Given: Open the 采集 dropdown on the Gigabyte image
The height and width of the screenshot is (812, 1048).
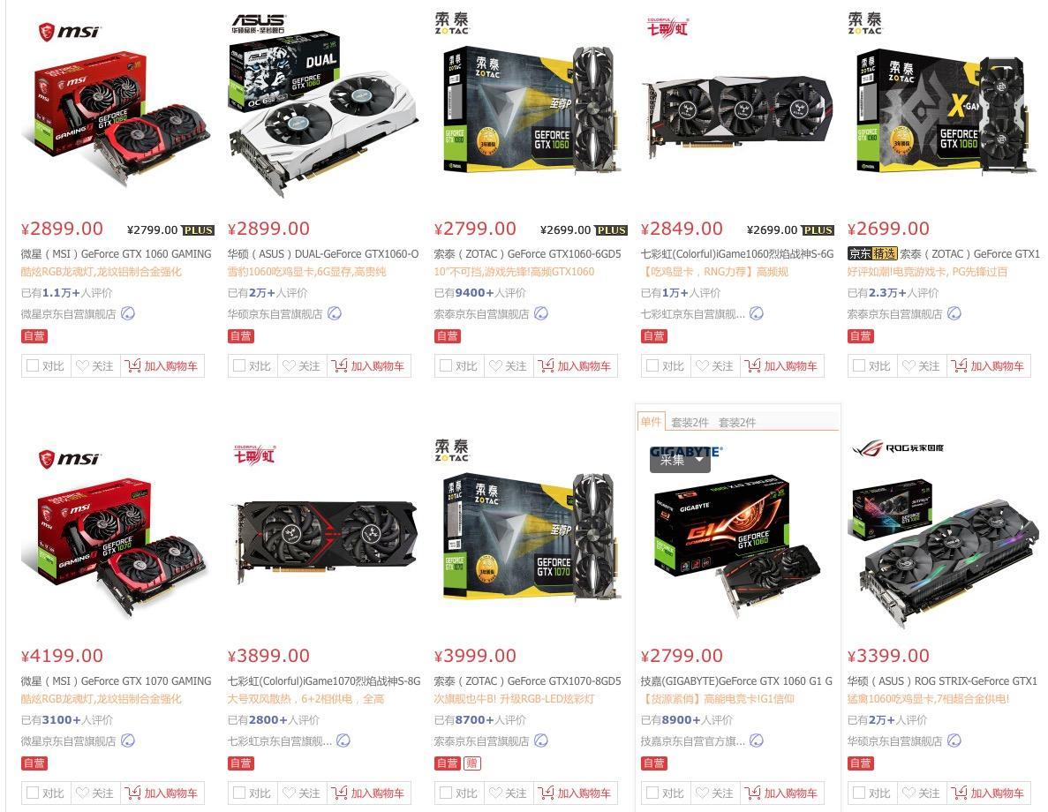Looking at the screenshot, I should pos(680,460).
